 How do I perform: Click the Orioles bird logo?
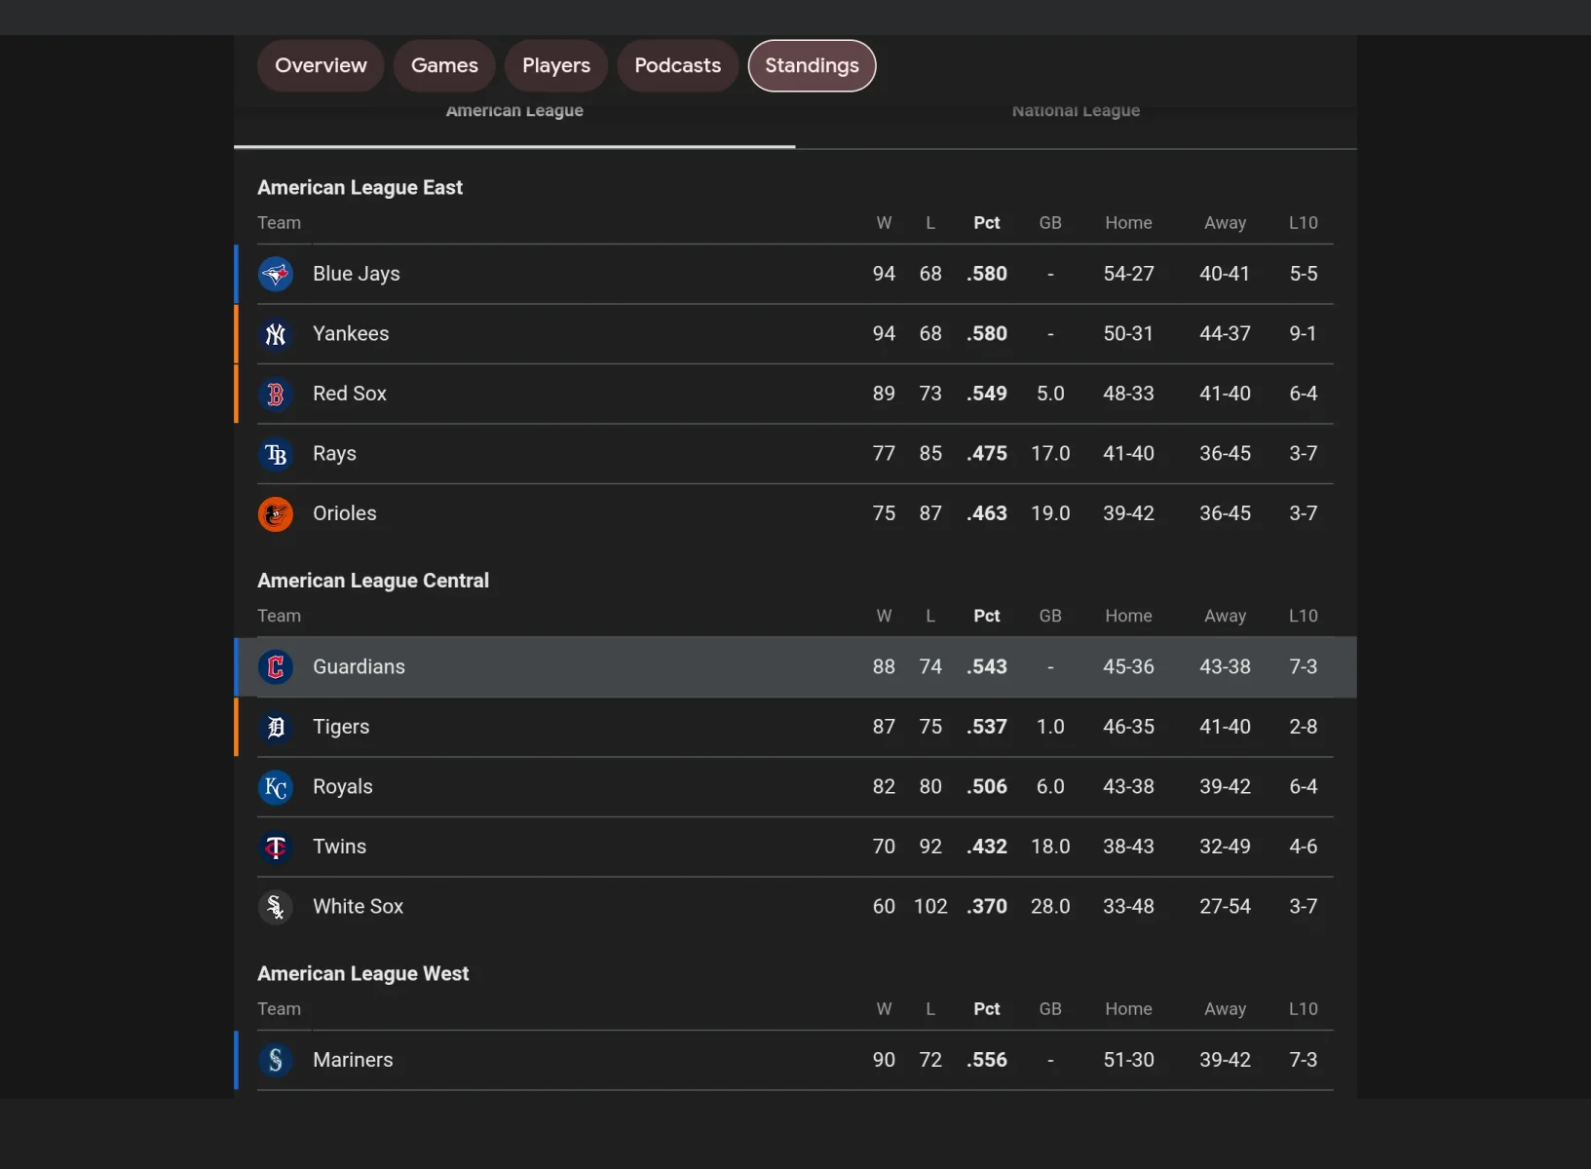tap(276, 514)
